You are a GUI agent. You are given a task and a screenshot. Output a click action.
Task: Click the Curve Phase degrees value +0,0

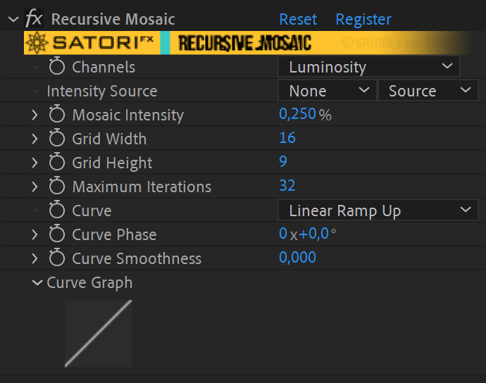click(313, 233)
